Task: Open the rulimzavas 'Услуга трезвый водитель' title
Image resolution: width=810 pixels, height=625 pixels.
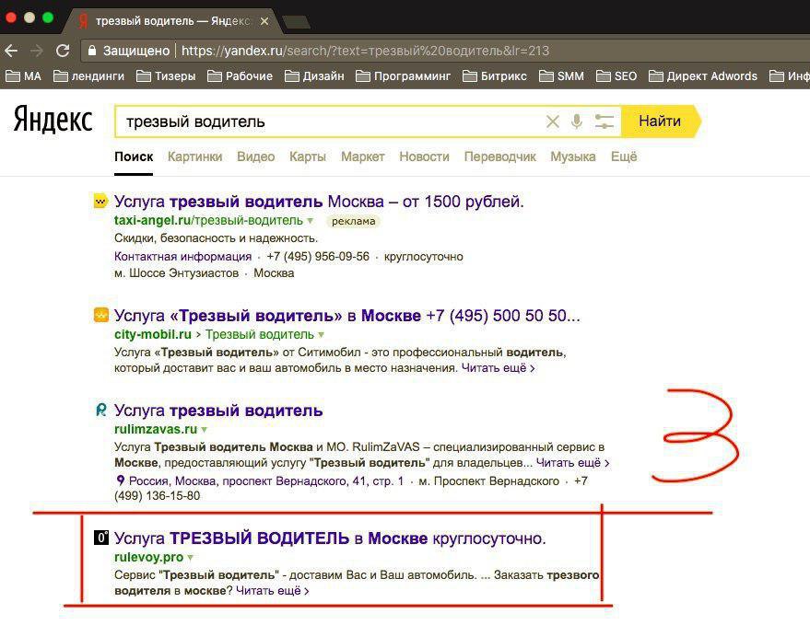Action: click(x=218, y=411)
